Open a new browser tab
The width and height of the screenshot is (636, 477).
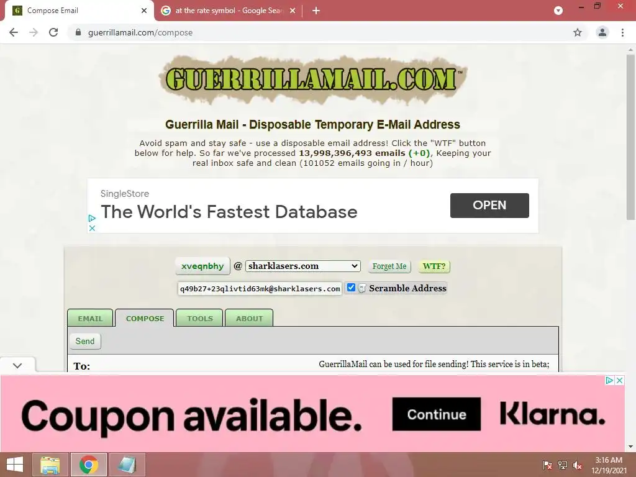(x=316, y=11)
